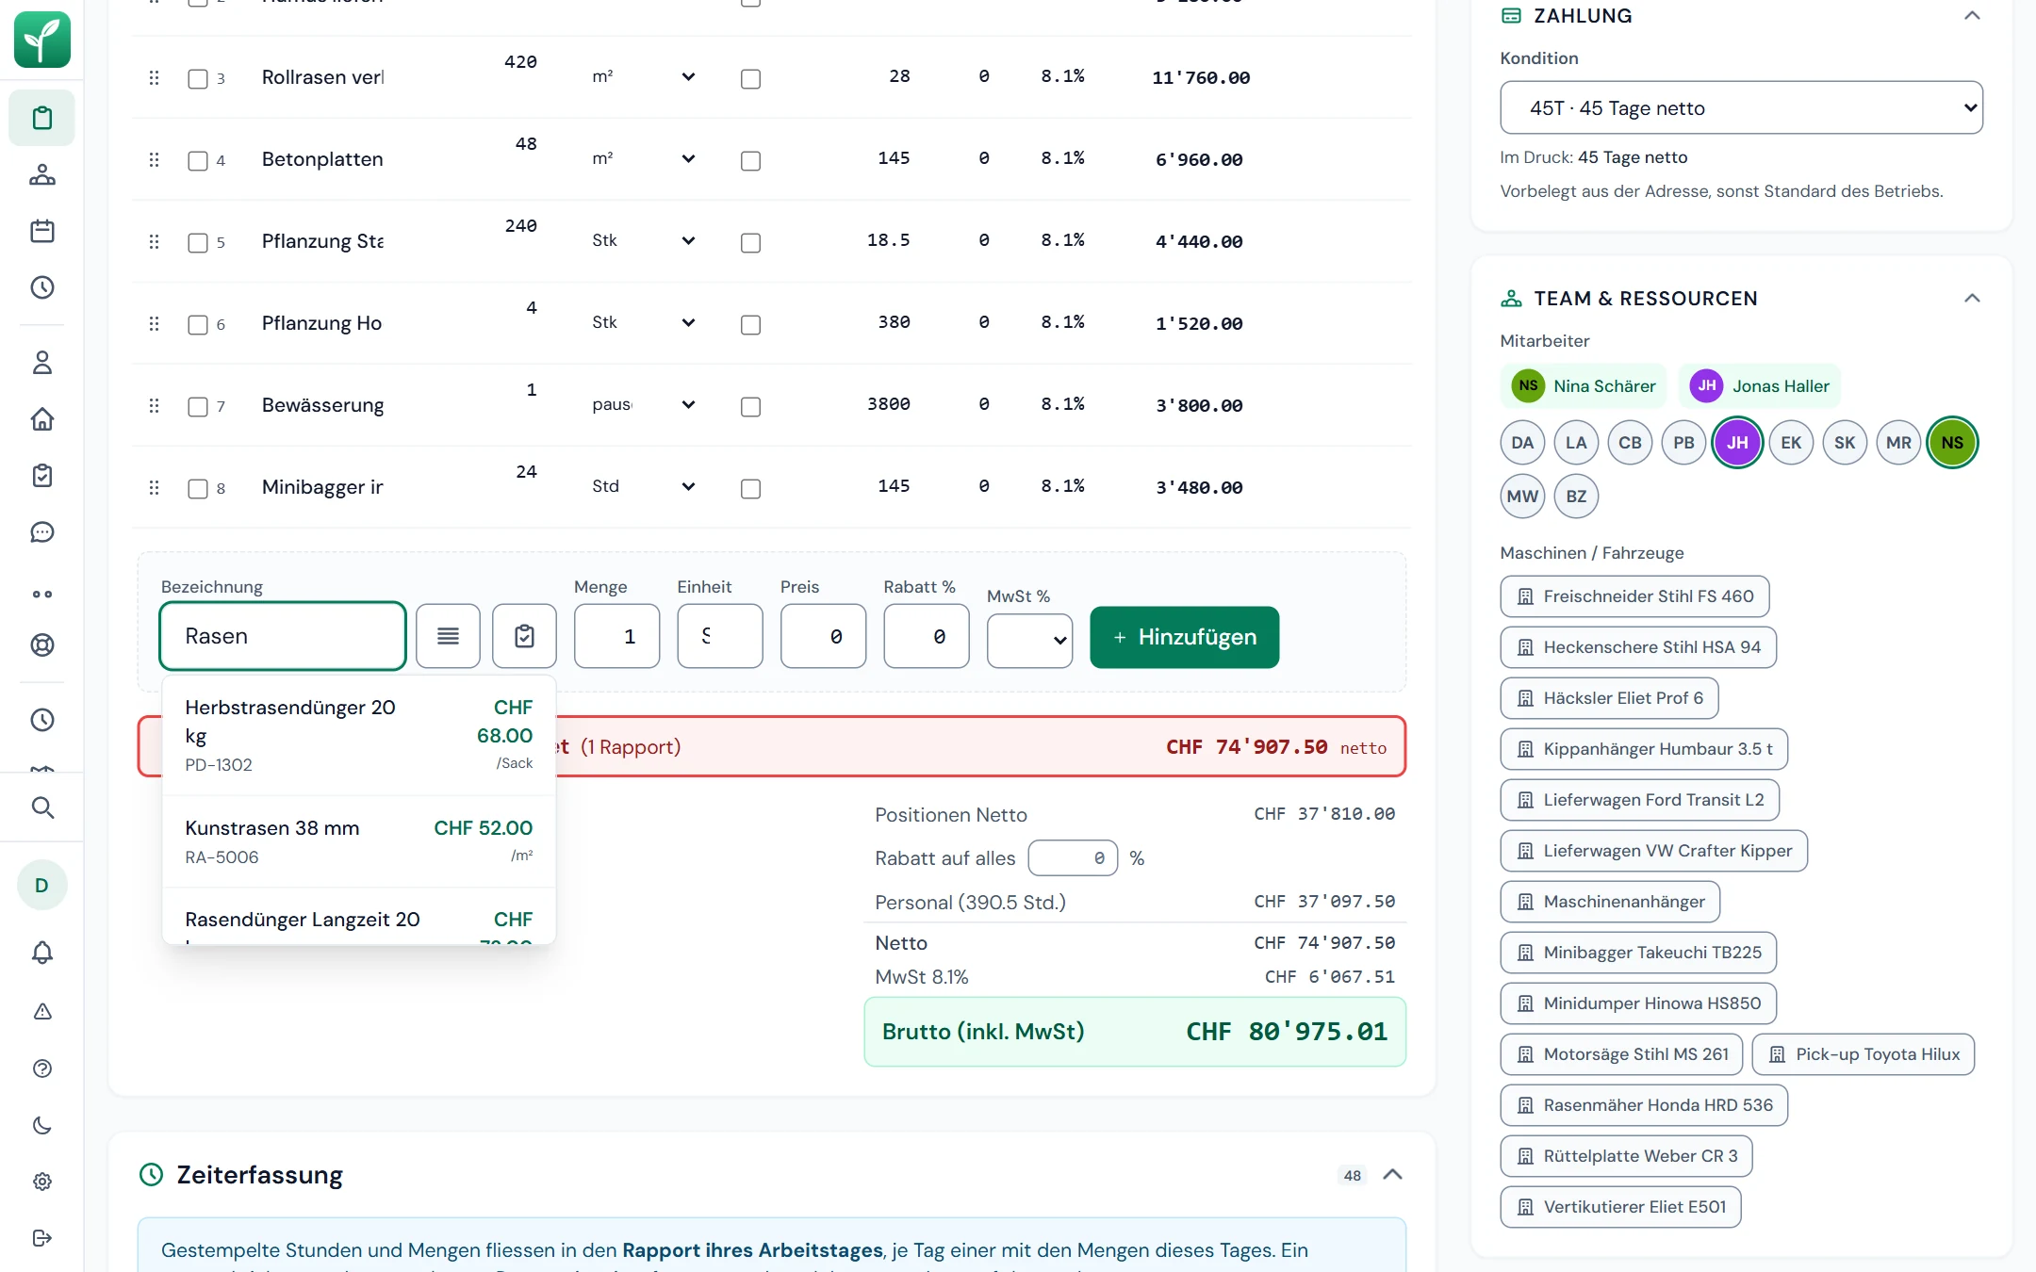Open the chat bubble sidebar icon

point(42,532)
